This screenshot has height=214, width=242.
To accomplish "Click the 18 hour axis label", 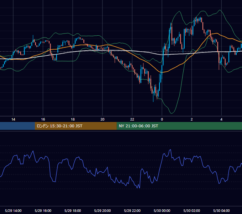I will [x=73, y=119].
